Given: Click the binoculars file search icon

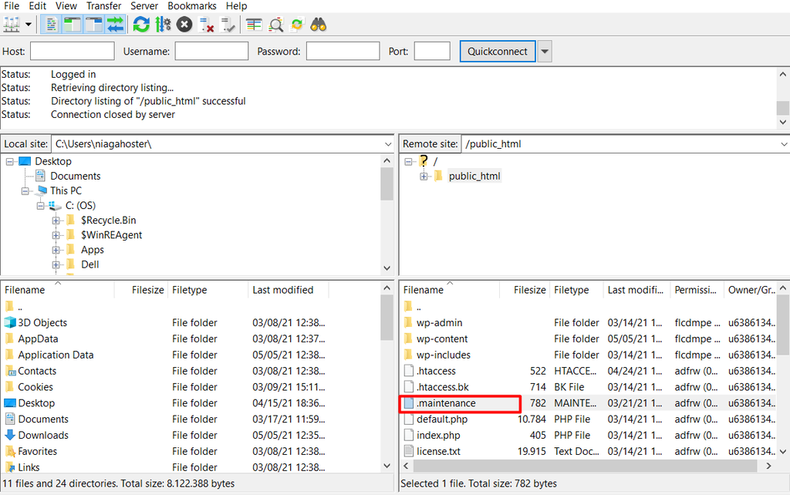Looking at the screenshot, I should click(x=319, y=25).
